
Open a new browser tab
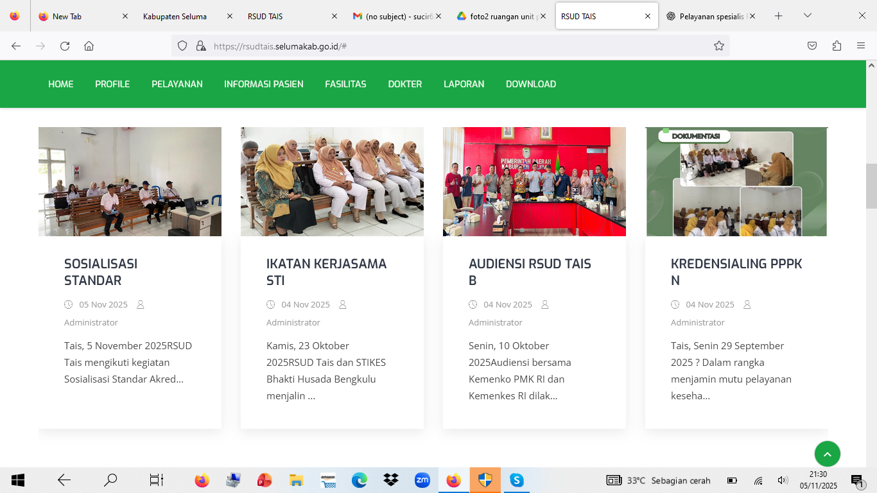(x=778, y=16)
